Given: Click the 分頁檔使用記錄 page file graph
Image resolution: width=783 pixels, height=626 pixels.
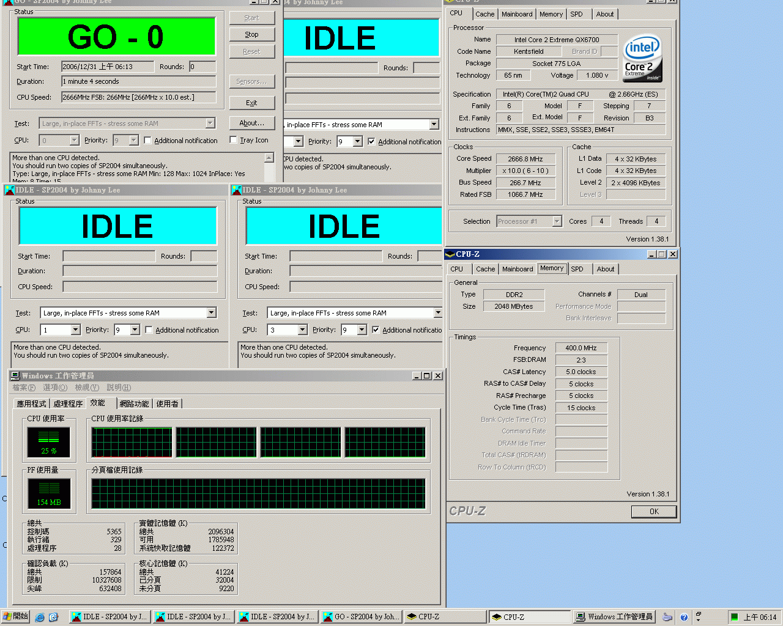Looking at the screenshot, I should (x=258, y=493).
